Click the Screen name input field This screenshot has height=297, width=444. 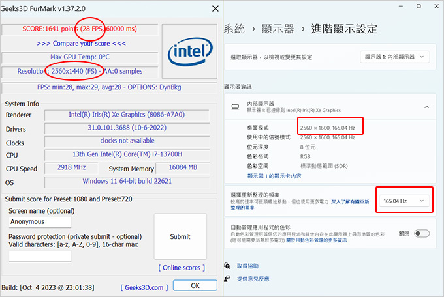40,222
